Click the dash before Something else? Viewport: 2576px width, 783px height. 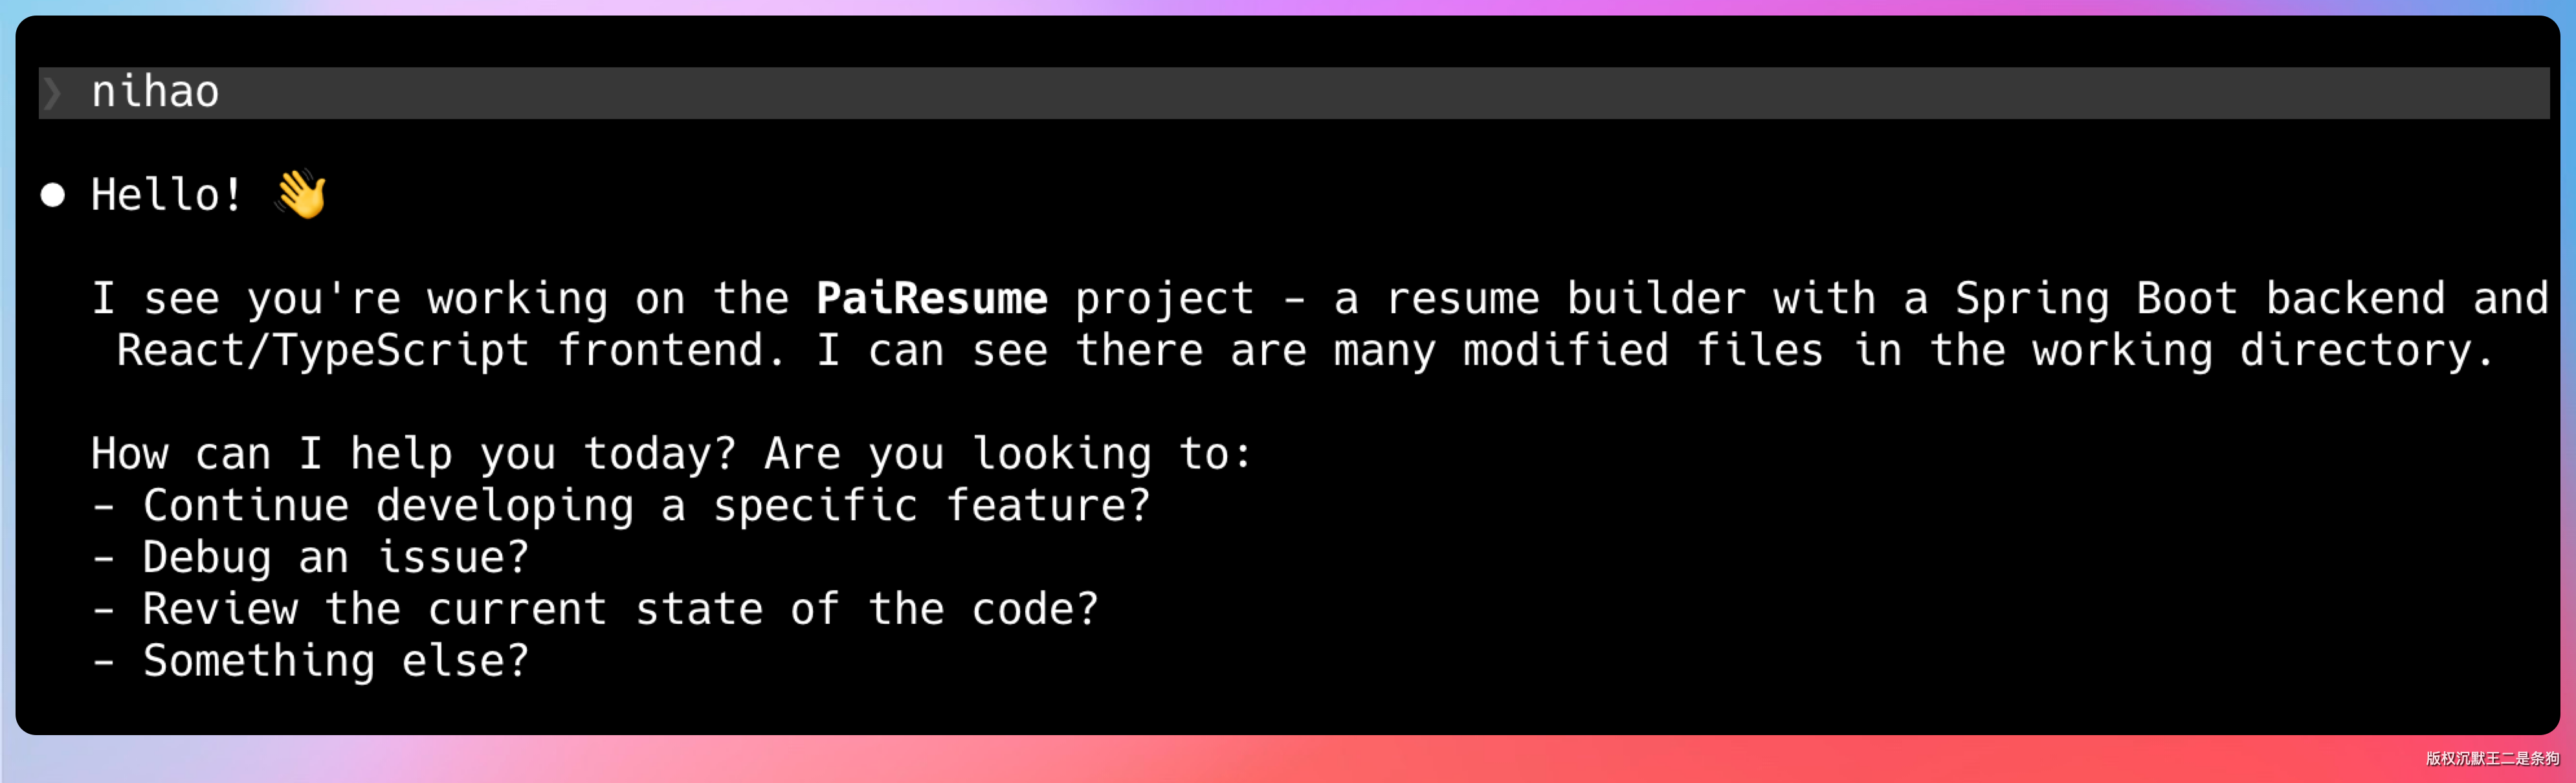click(103, 661)
